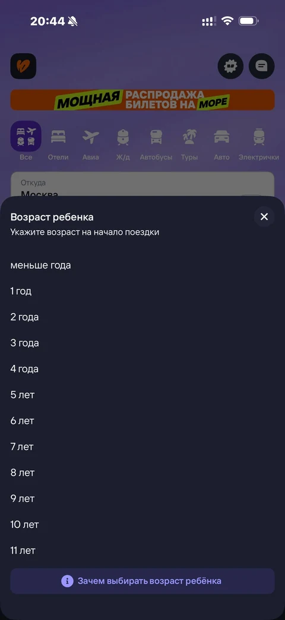Select the Все all-services icon
Viewport: 285px width, 620px height.
pos(26,136)
